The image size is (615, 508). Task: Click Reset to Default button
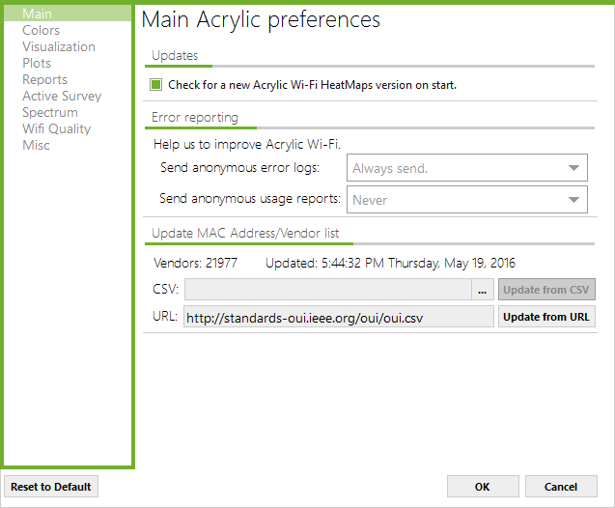pos(51,487)
